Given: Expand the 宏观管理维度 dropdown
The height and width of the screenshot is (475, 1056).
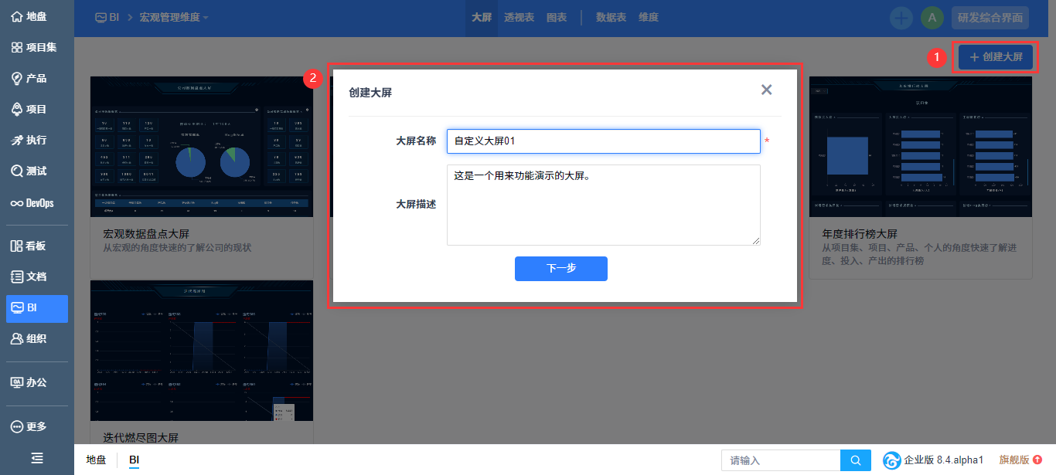Looking at the screenshot, I should click(x=174, y=17).
